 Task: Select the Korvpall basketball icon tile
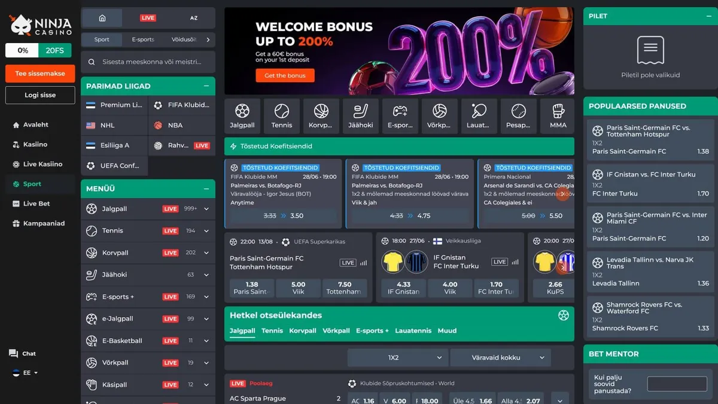pos(321,116)
